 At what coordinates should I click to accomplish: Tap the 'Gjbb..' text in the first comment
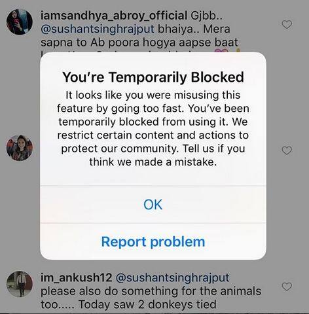coord(207,16)
